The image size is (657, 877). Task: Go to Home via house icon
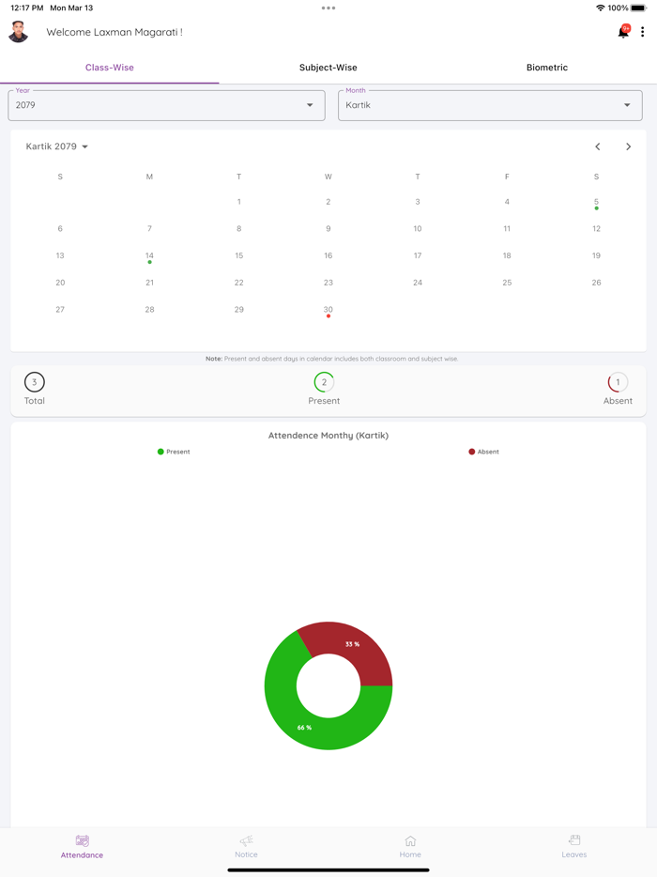(x=410, y=840)
